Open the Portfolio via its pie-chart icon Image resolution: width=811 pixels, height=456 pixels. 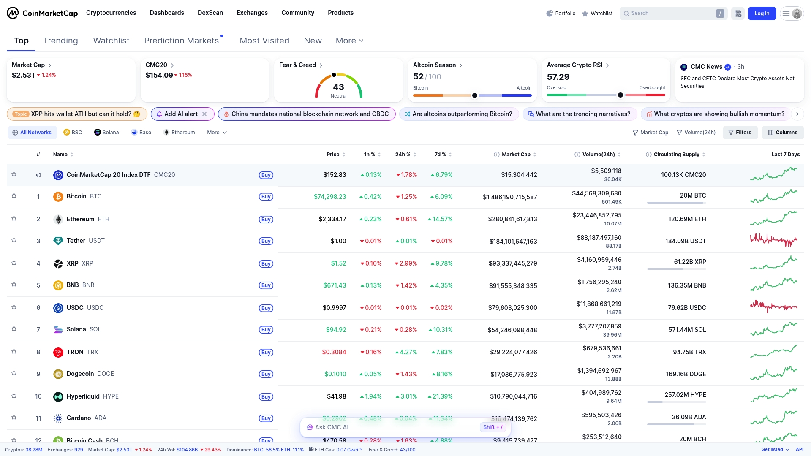click(x=550, y=13)
